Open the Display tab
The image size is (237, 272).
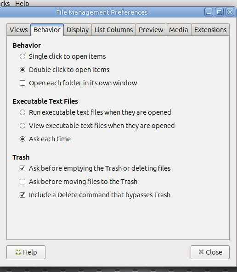78,30
